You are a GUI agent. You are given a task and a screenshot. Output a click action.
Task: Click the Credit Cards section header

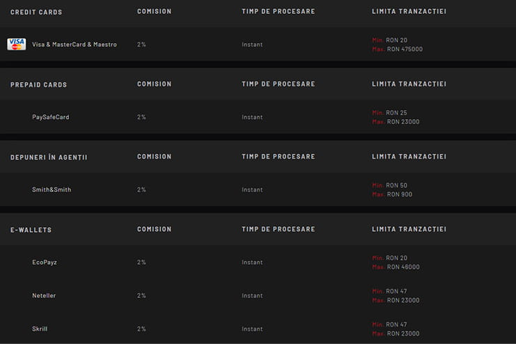pyautogui.click(x=36, y=12)
